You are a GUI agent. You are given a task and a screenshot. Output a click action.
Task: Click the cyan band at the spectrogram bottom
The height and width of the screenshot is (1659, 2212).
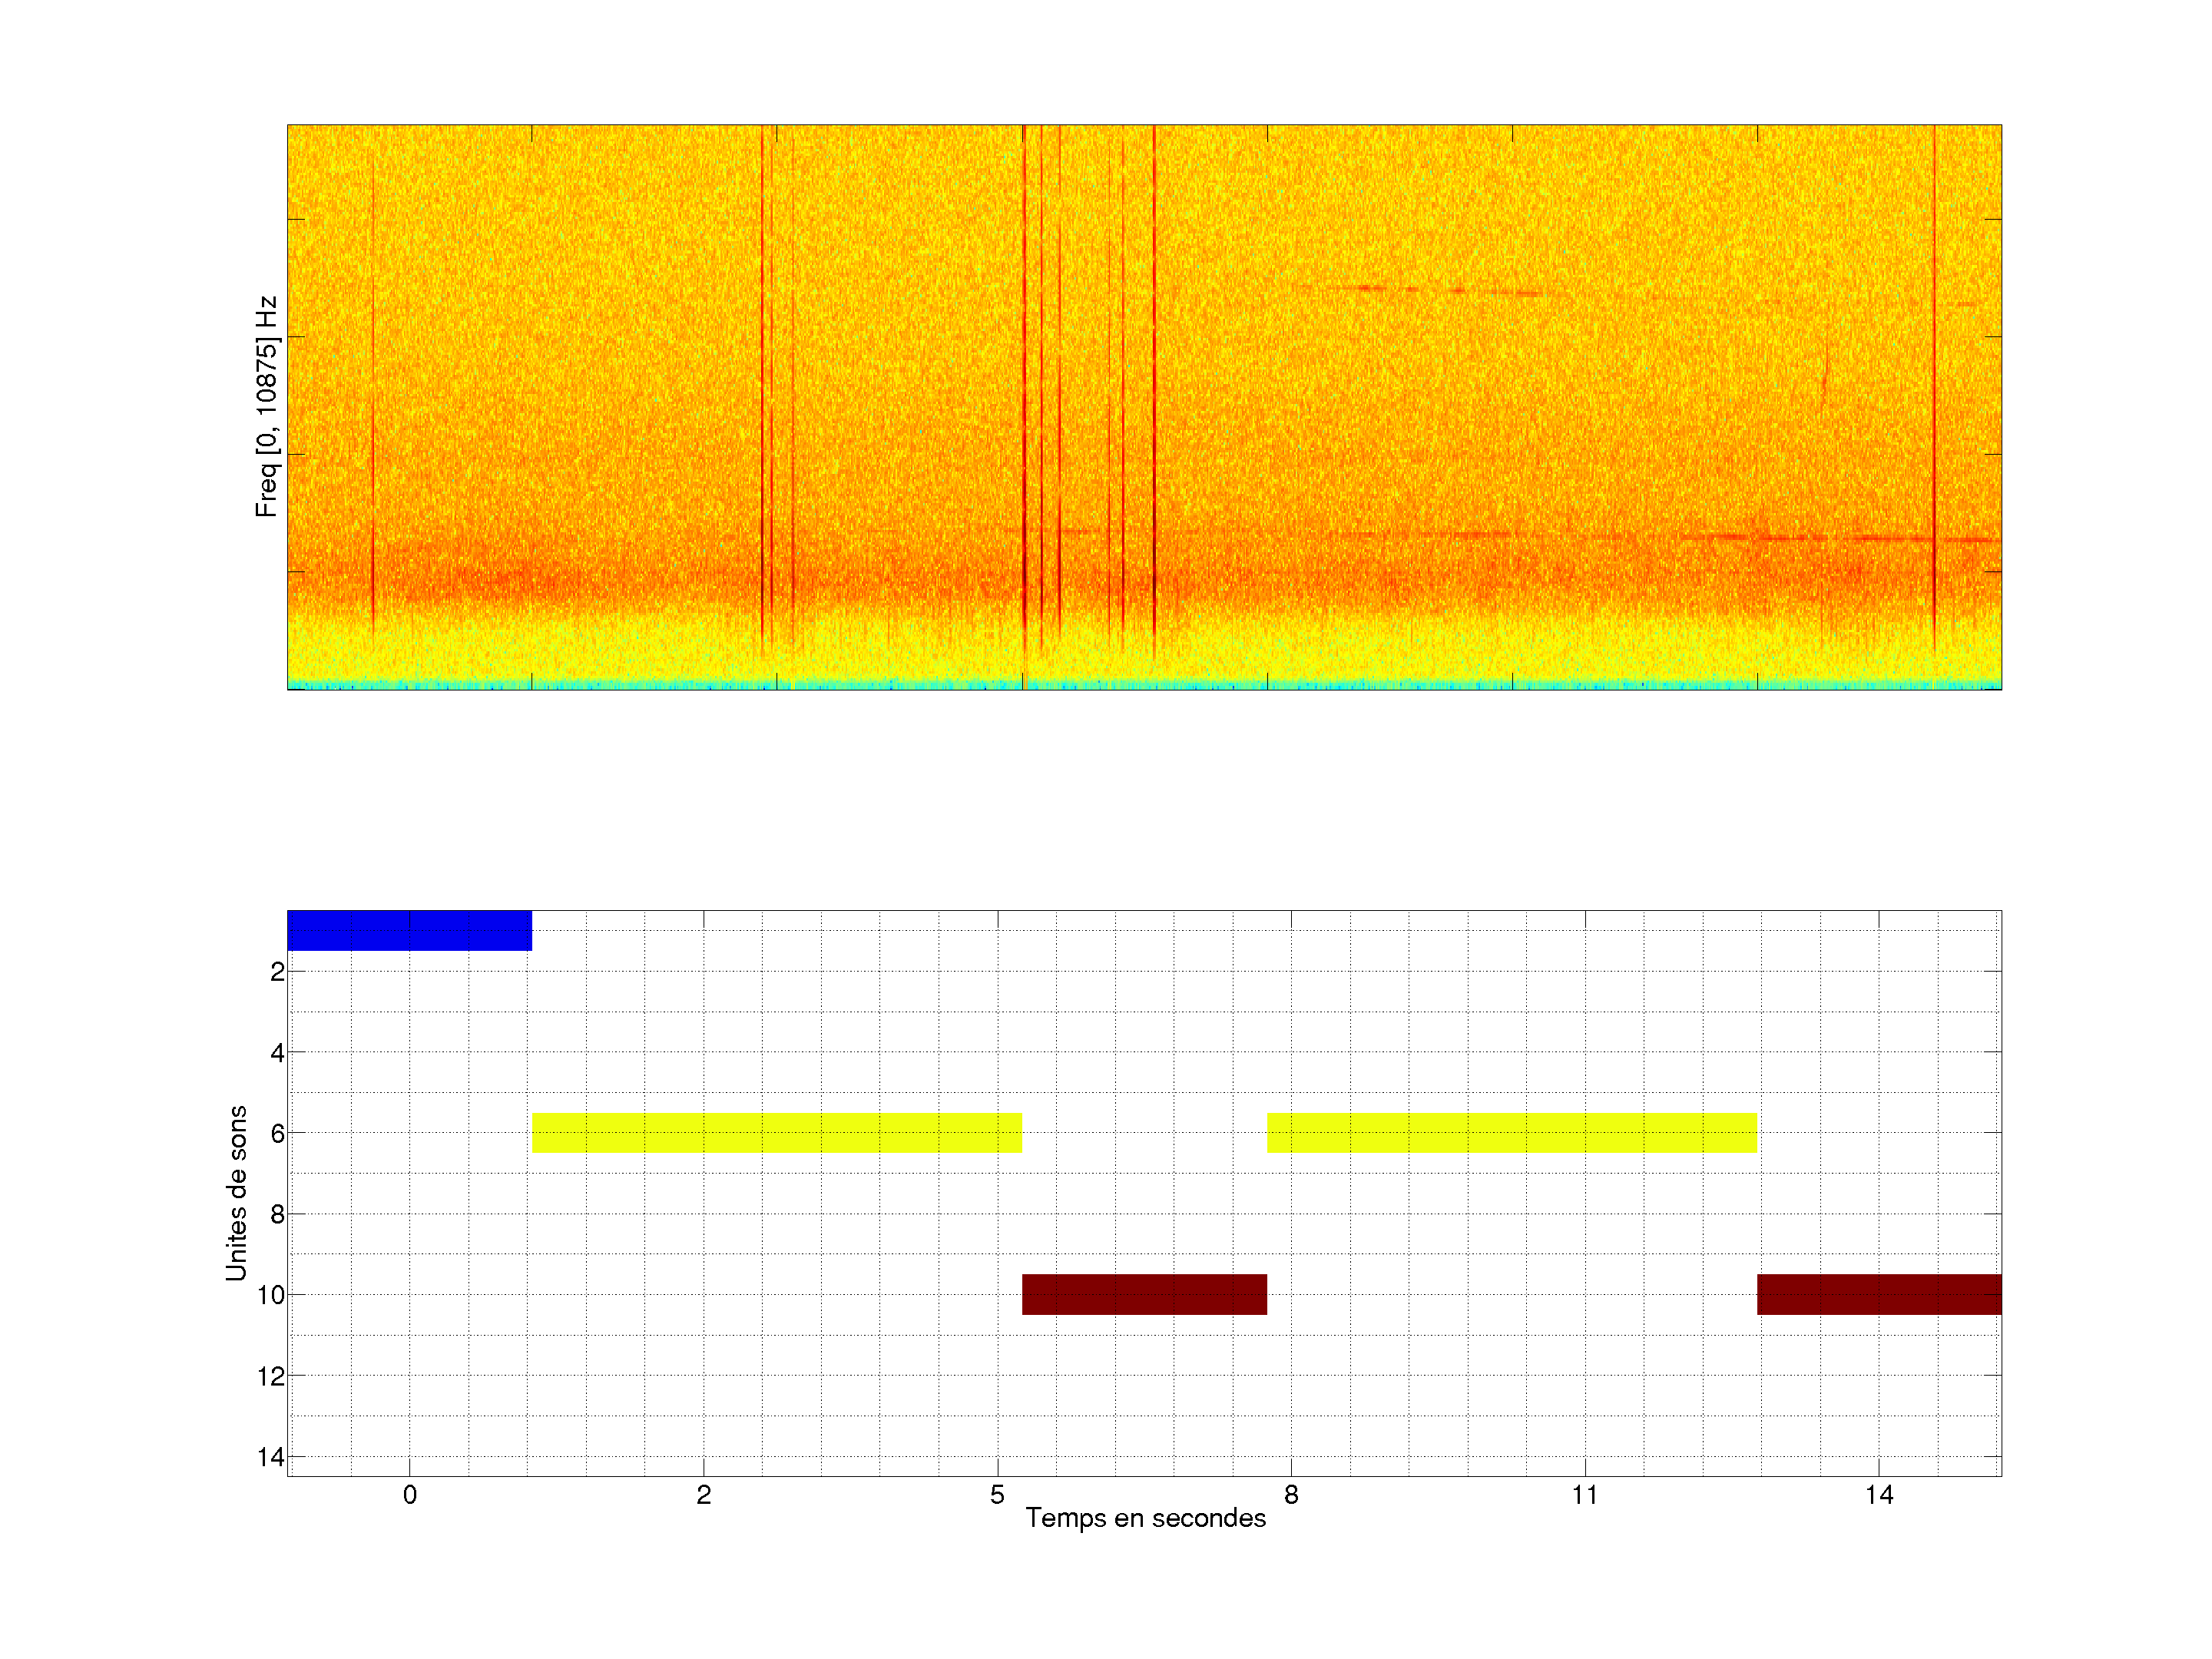pyautogui.click(x=1144, y=685)
